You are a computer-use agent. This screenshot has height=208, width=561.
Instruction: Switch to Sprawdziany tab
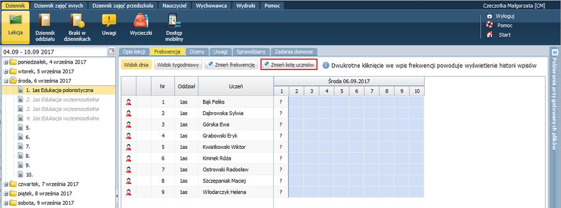pos(251,52)
